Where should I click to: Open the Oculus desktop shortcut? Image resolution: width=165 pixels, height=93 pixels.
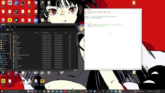[x=10, y=3]
